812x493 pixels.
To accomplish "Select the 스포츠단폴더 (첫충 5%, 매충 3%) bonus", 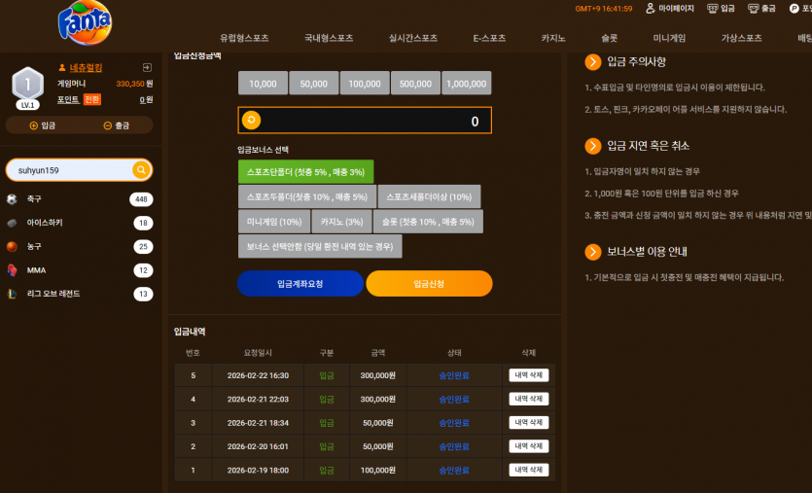I will (305, 172).
